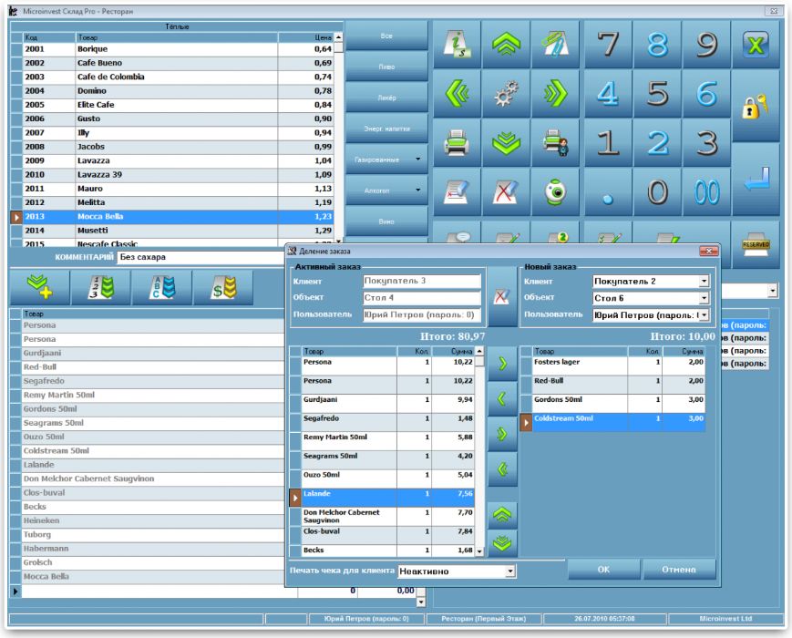Move all items back with double left arrow
The image size is (792, 638).
pos(502,469)
